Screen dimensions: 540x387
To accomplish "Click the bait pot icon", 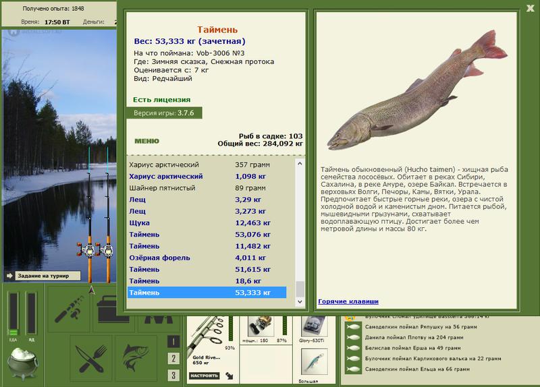I will point(23,363).
